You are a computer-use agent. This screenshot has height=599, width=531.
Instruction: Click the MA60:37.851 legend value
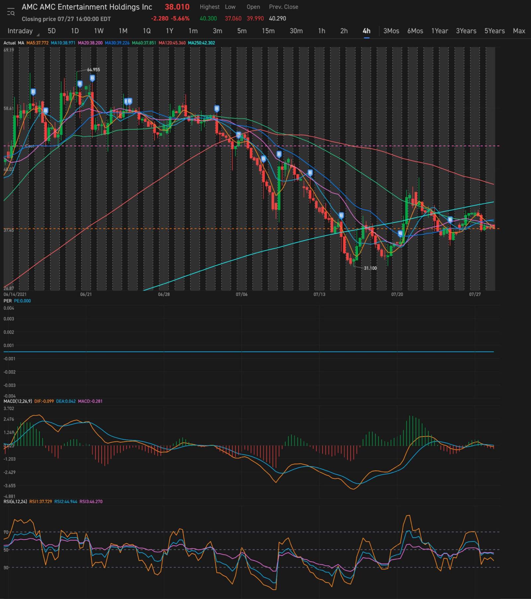[x=144, y=43]
